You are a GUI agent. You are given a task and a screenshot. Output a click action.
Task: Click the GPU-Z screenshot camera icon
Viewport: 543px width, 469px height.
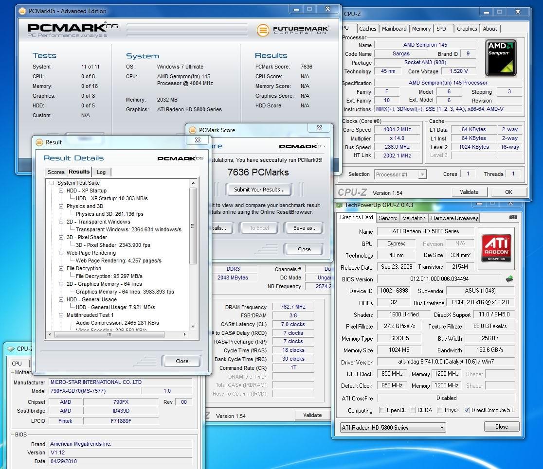(513, 217)
